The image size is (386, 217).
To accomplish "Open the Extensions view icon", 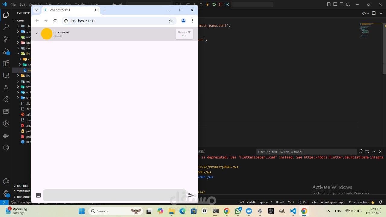I will [6, 63].
